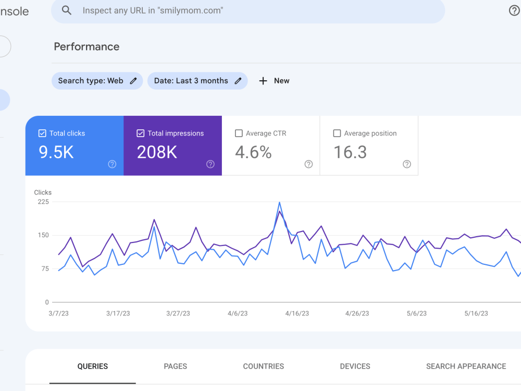521x391 pixels.
Task: Switch to the Devices tab
Action: click(x=355, y=366)
